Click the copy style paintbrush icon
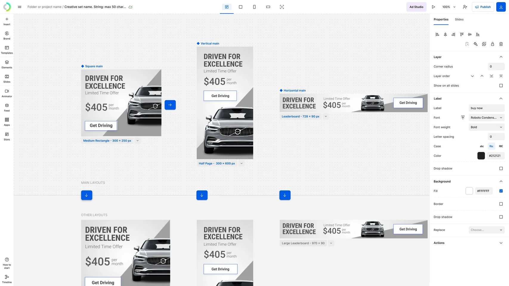Image resolution: width=509 pixels, height=286 pixels. (x=476, y=44)
